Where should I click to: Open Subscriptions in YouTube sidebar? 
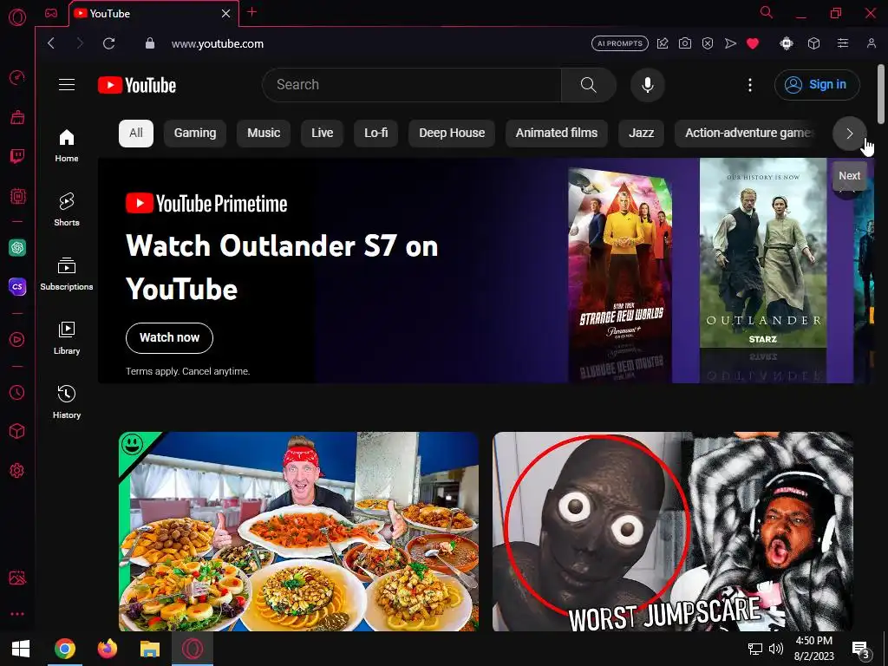tap(67, 274)
